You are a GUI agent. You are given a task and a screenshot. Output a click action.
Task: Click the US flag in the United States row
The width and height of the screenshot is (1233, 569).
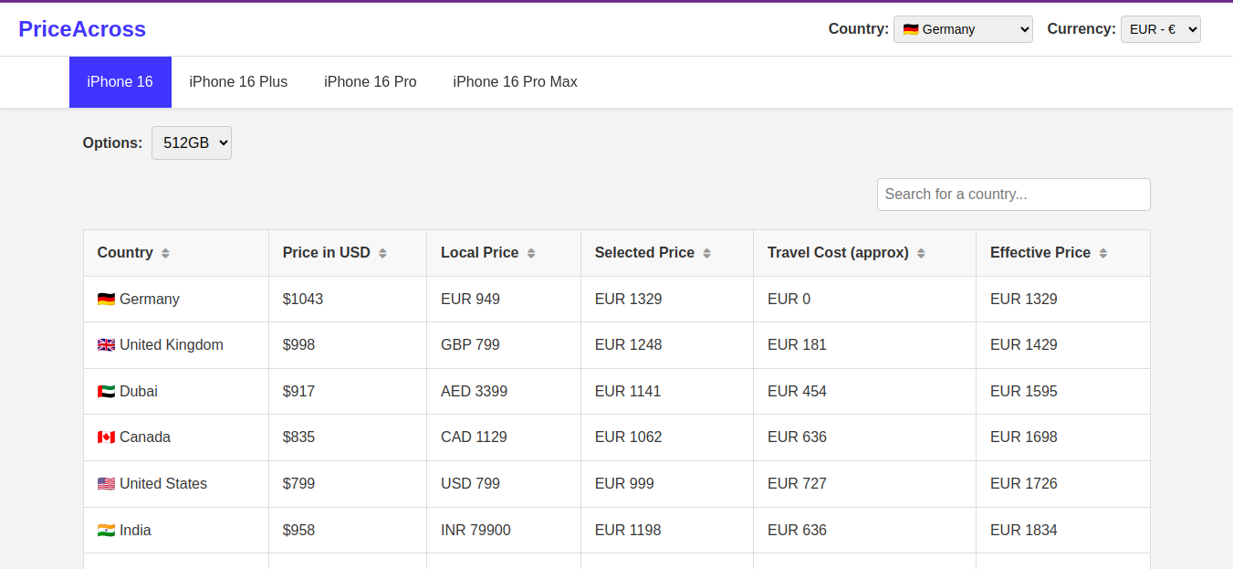(106, 484)
